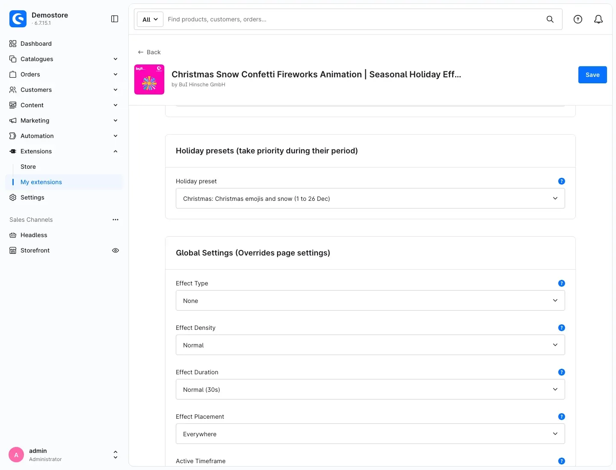Show help for Effect Type
The image size is (616, 470).
point(562,283)
